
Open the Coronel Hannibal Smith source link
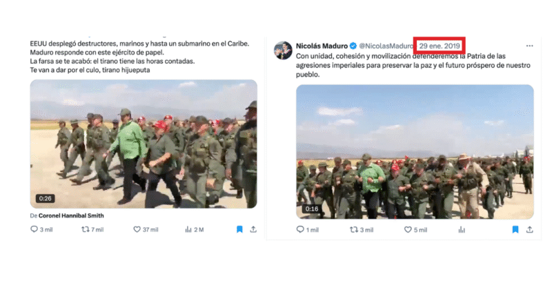tap(71, 215)
